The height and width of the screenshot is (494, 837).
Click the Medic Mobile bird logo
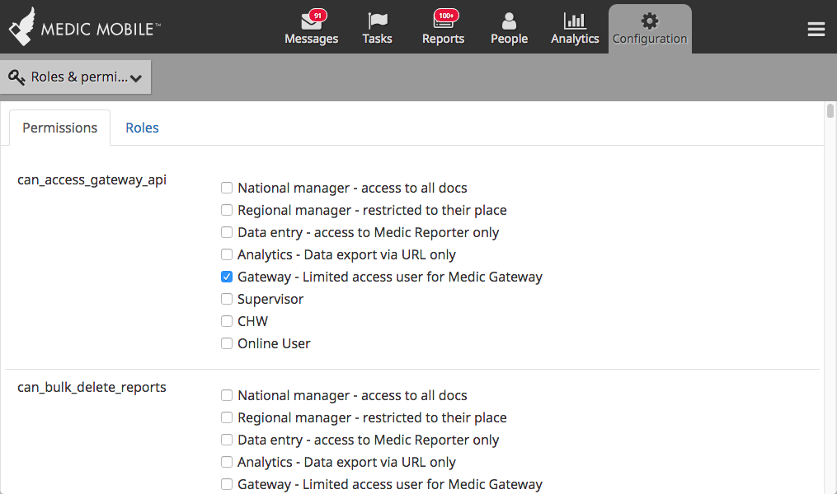[x=22, y=26]
